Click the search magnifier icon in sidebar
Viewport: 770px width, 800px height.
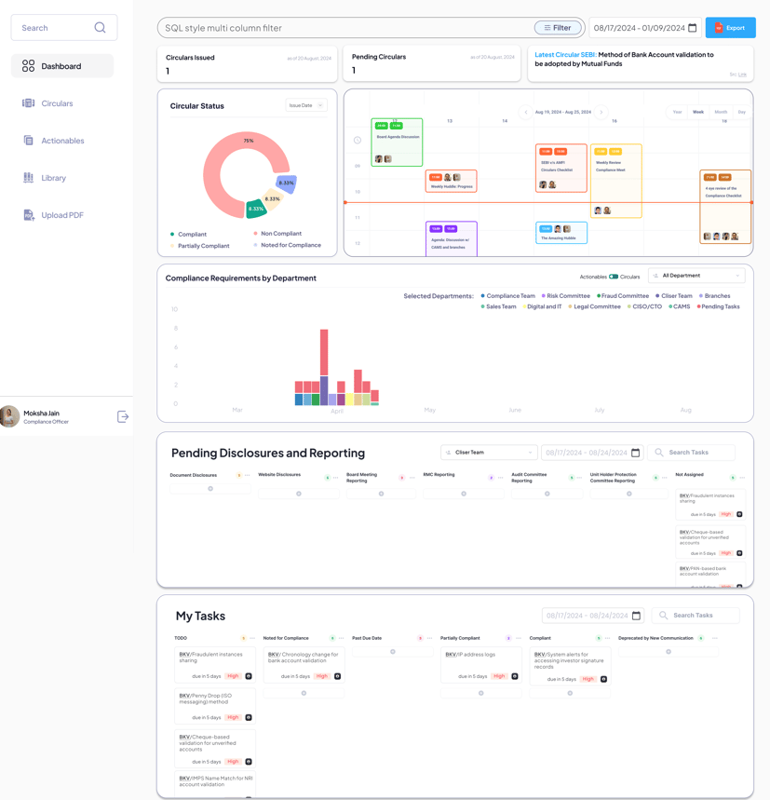[x=100, y=28]
